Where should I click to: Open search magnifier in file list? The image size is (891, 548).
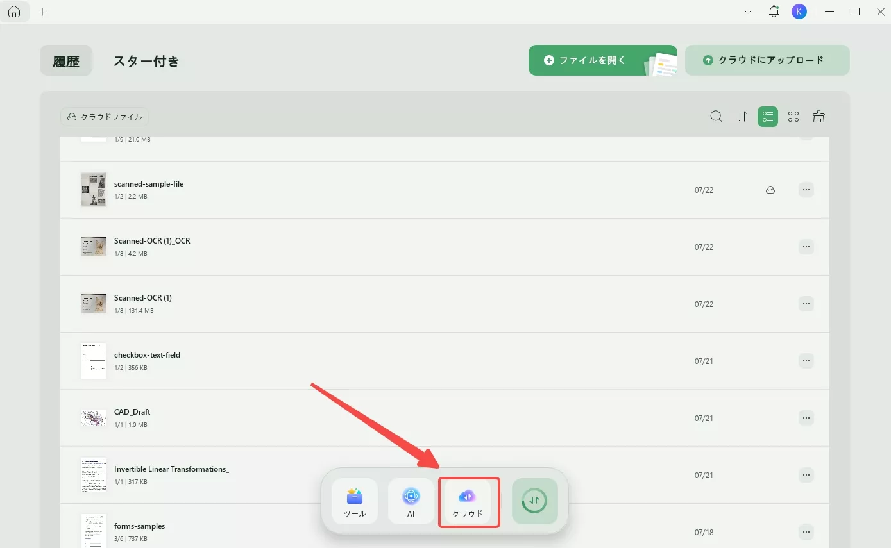(x=717, y=117)
